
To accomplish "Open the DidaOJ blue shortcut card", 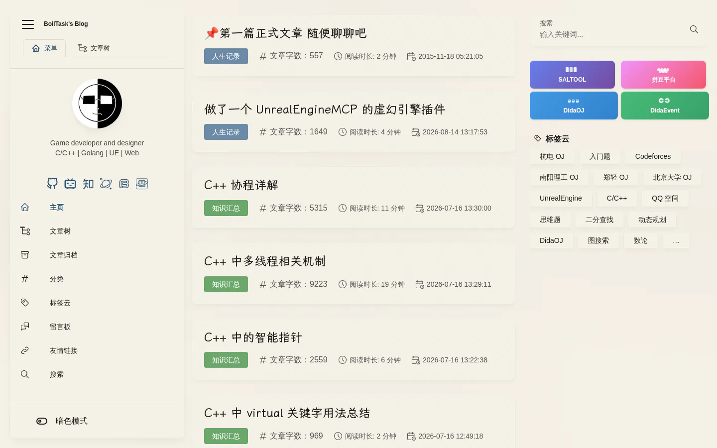I will coord(574,106).
